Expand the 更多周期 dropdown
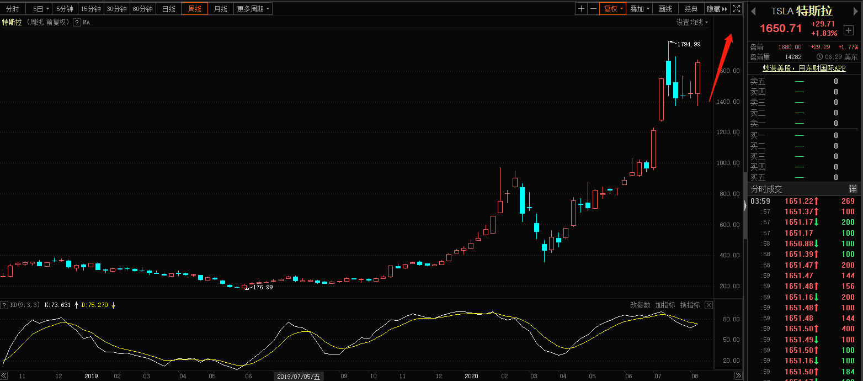Screen dimensions: 863x381 coord(253,9)
